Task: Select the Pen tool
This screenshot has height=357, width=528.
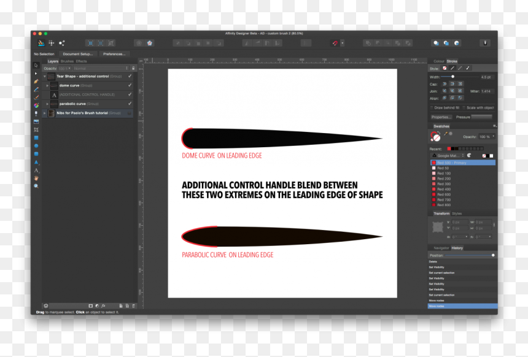Action: [x=36, y=82]
